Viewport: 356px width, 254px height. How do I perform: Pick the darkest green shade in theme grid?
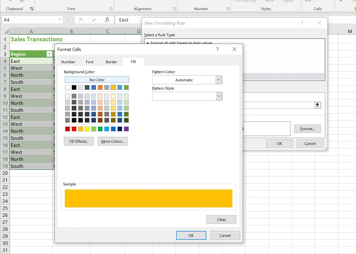[126, 120]
